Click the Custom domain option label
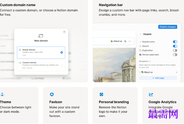This screenshot has width=184, height=124. point(29,63)
